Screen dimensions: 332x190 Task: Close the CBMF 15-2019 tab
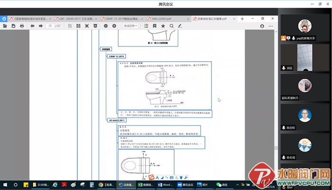(142, 19)
